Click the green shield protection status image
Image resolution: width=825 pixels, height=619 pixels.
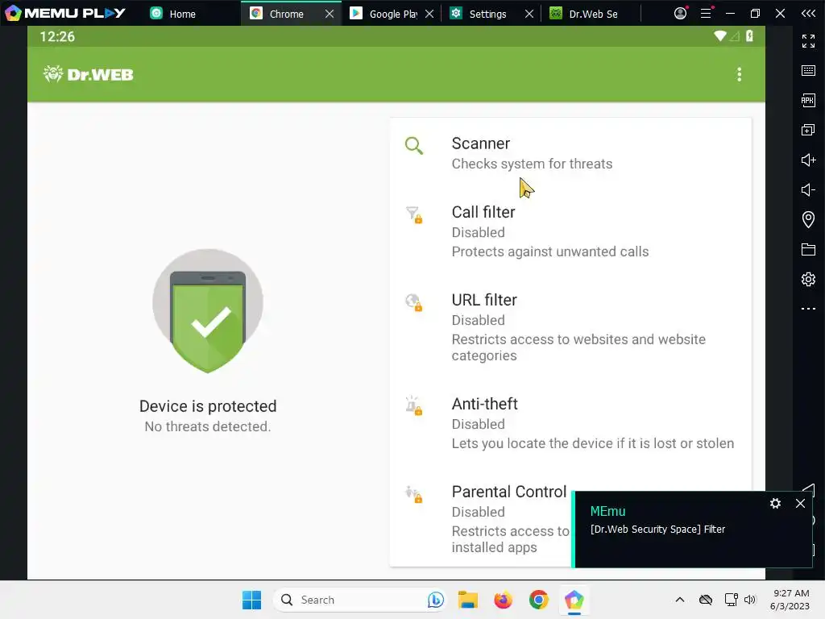tap(208, 311)
